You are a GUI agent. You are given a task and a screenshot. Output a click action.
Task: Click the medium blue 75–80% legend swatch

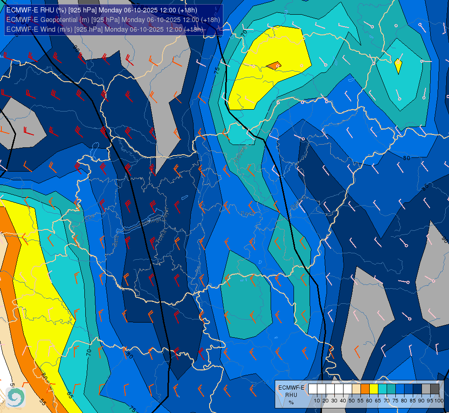[x=400, y=389]
